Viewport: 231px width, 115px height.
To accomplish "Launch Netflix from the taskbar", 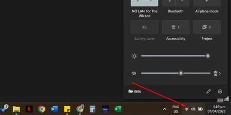I will (x=29, y=109).
